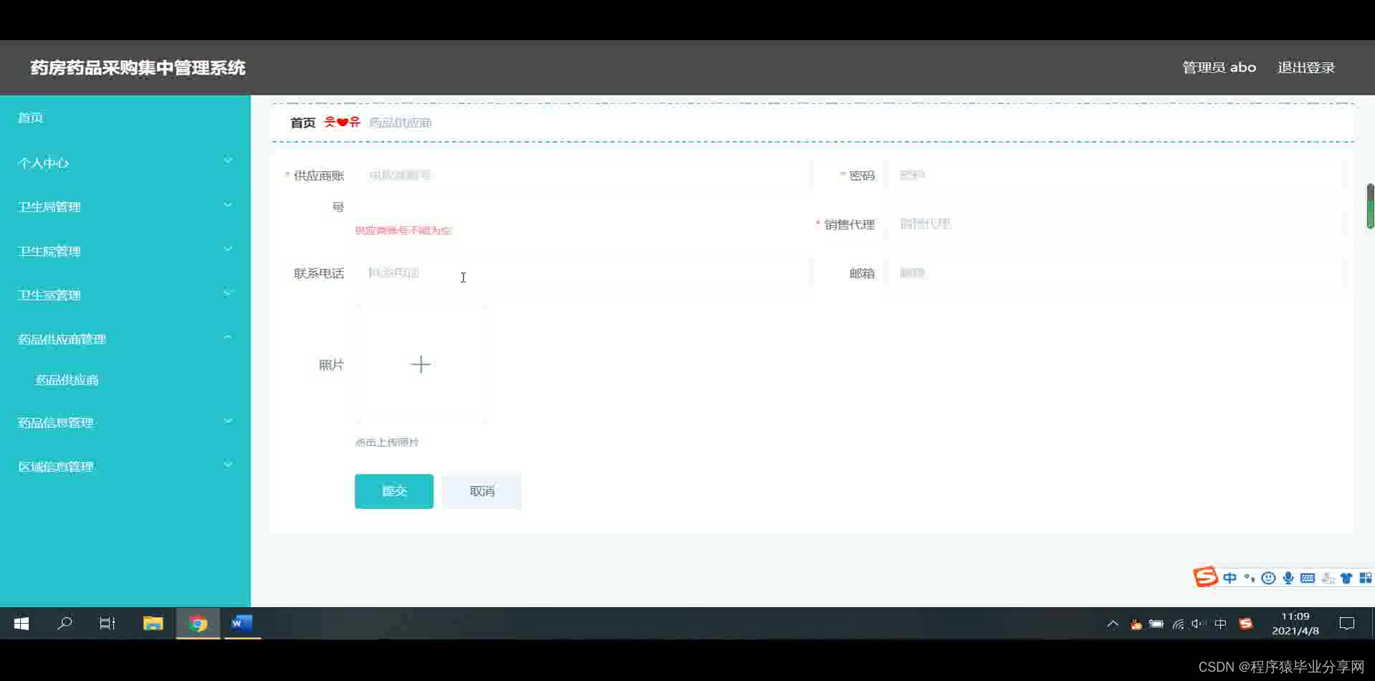
Task: Focus the 邮箱 input field
Action: (1115, 272)
